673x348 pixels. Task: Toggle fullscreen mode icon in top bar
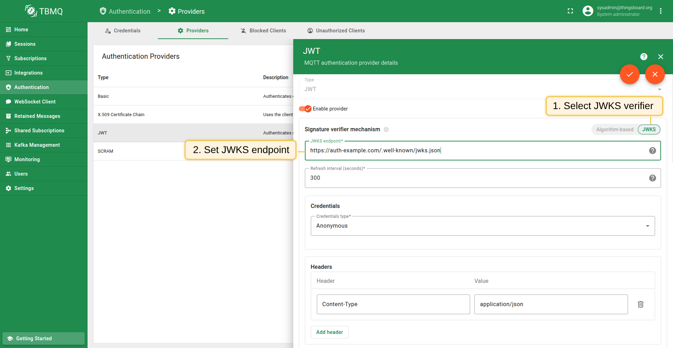click(x=570, y=11)
